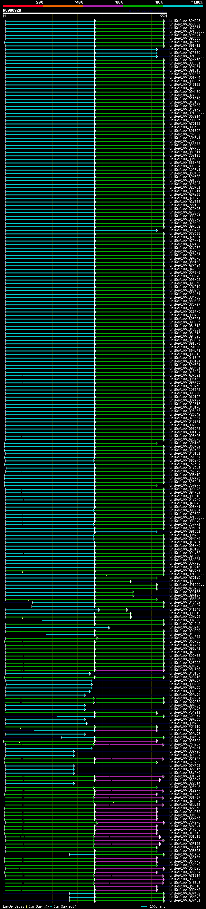Select hit label UniRef100_P93265

click(x=185, y=120)
